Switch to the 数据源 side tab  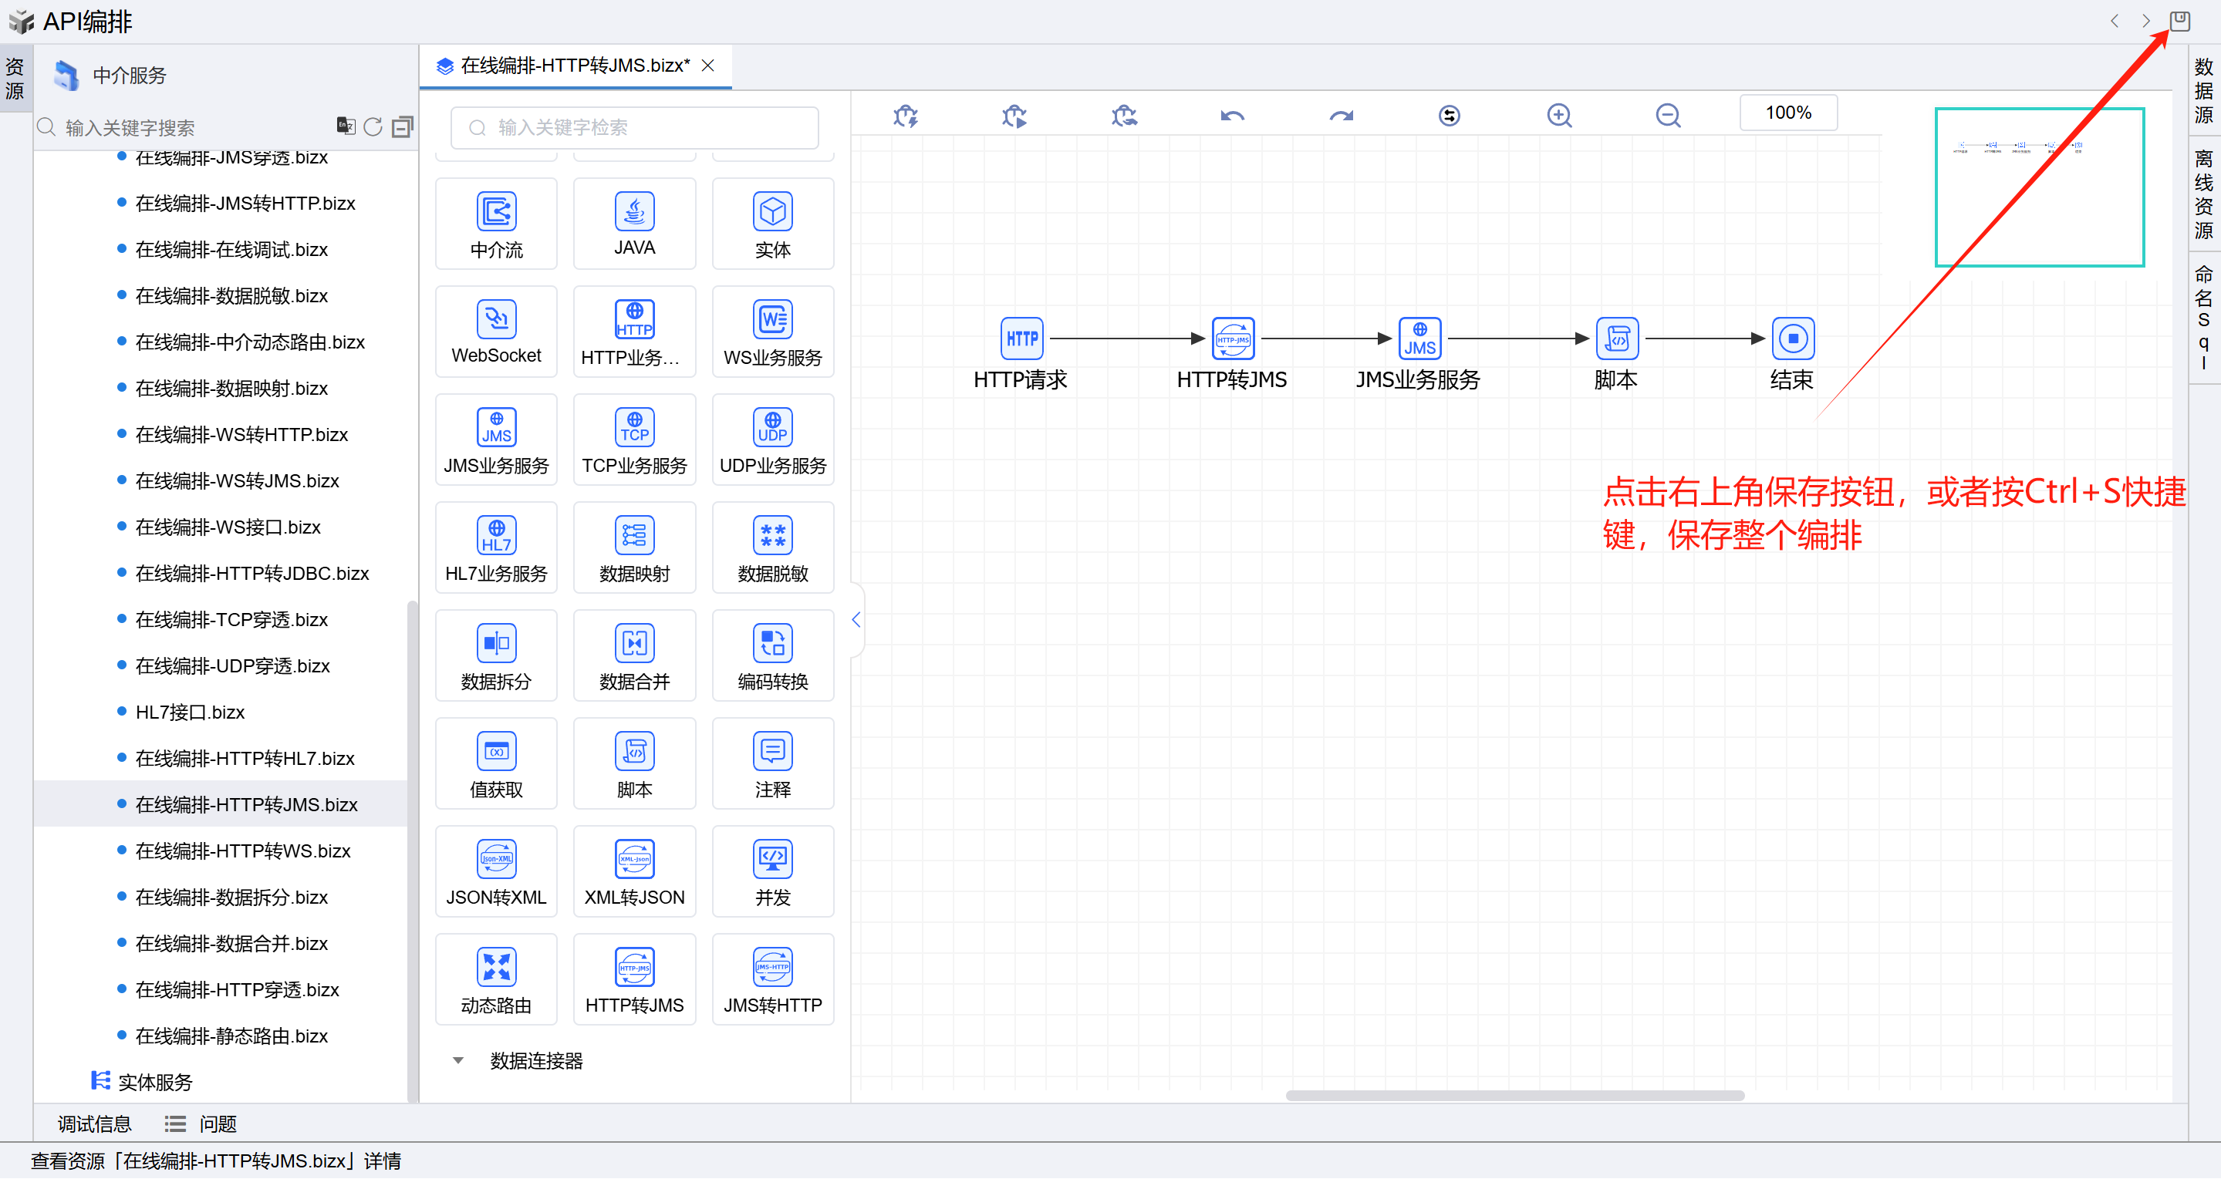tap(2203, 89)
